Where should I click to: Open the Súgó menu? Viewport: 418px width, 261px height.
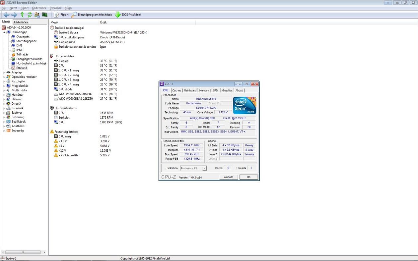68,8
